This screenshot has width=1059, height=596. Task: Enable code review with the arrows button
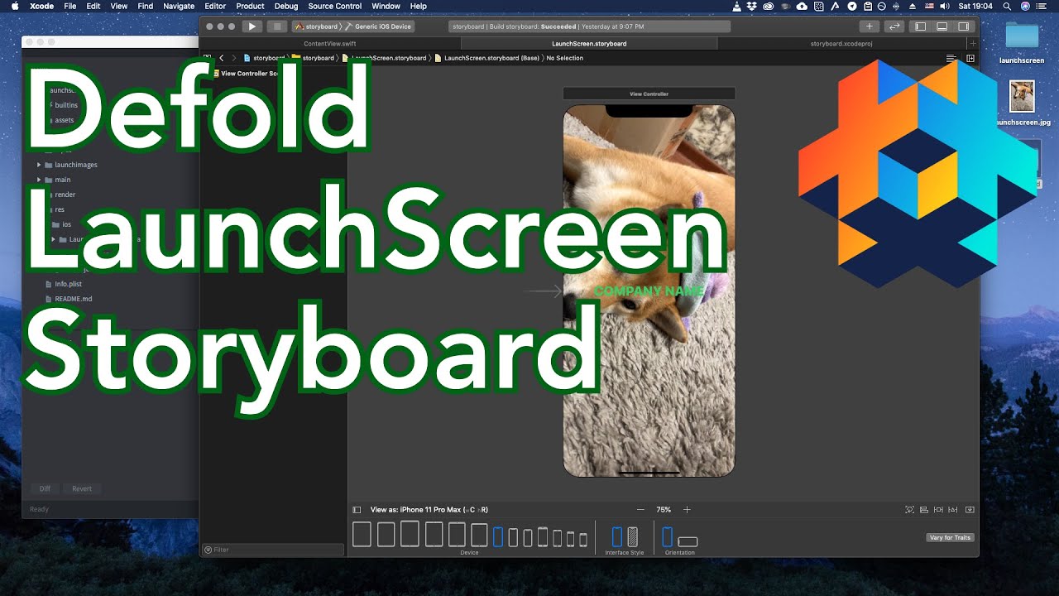(894, 26)
